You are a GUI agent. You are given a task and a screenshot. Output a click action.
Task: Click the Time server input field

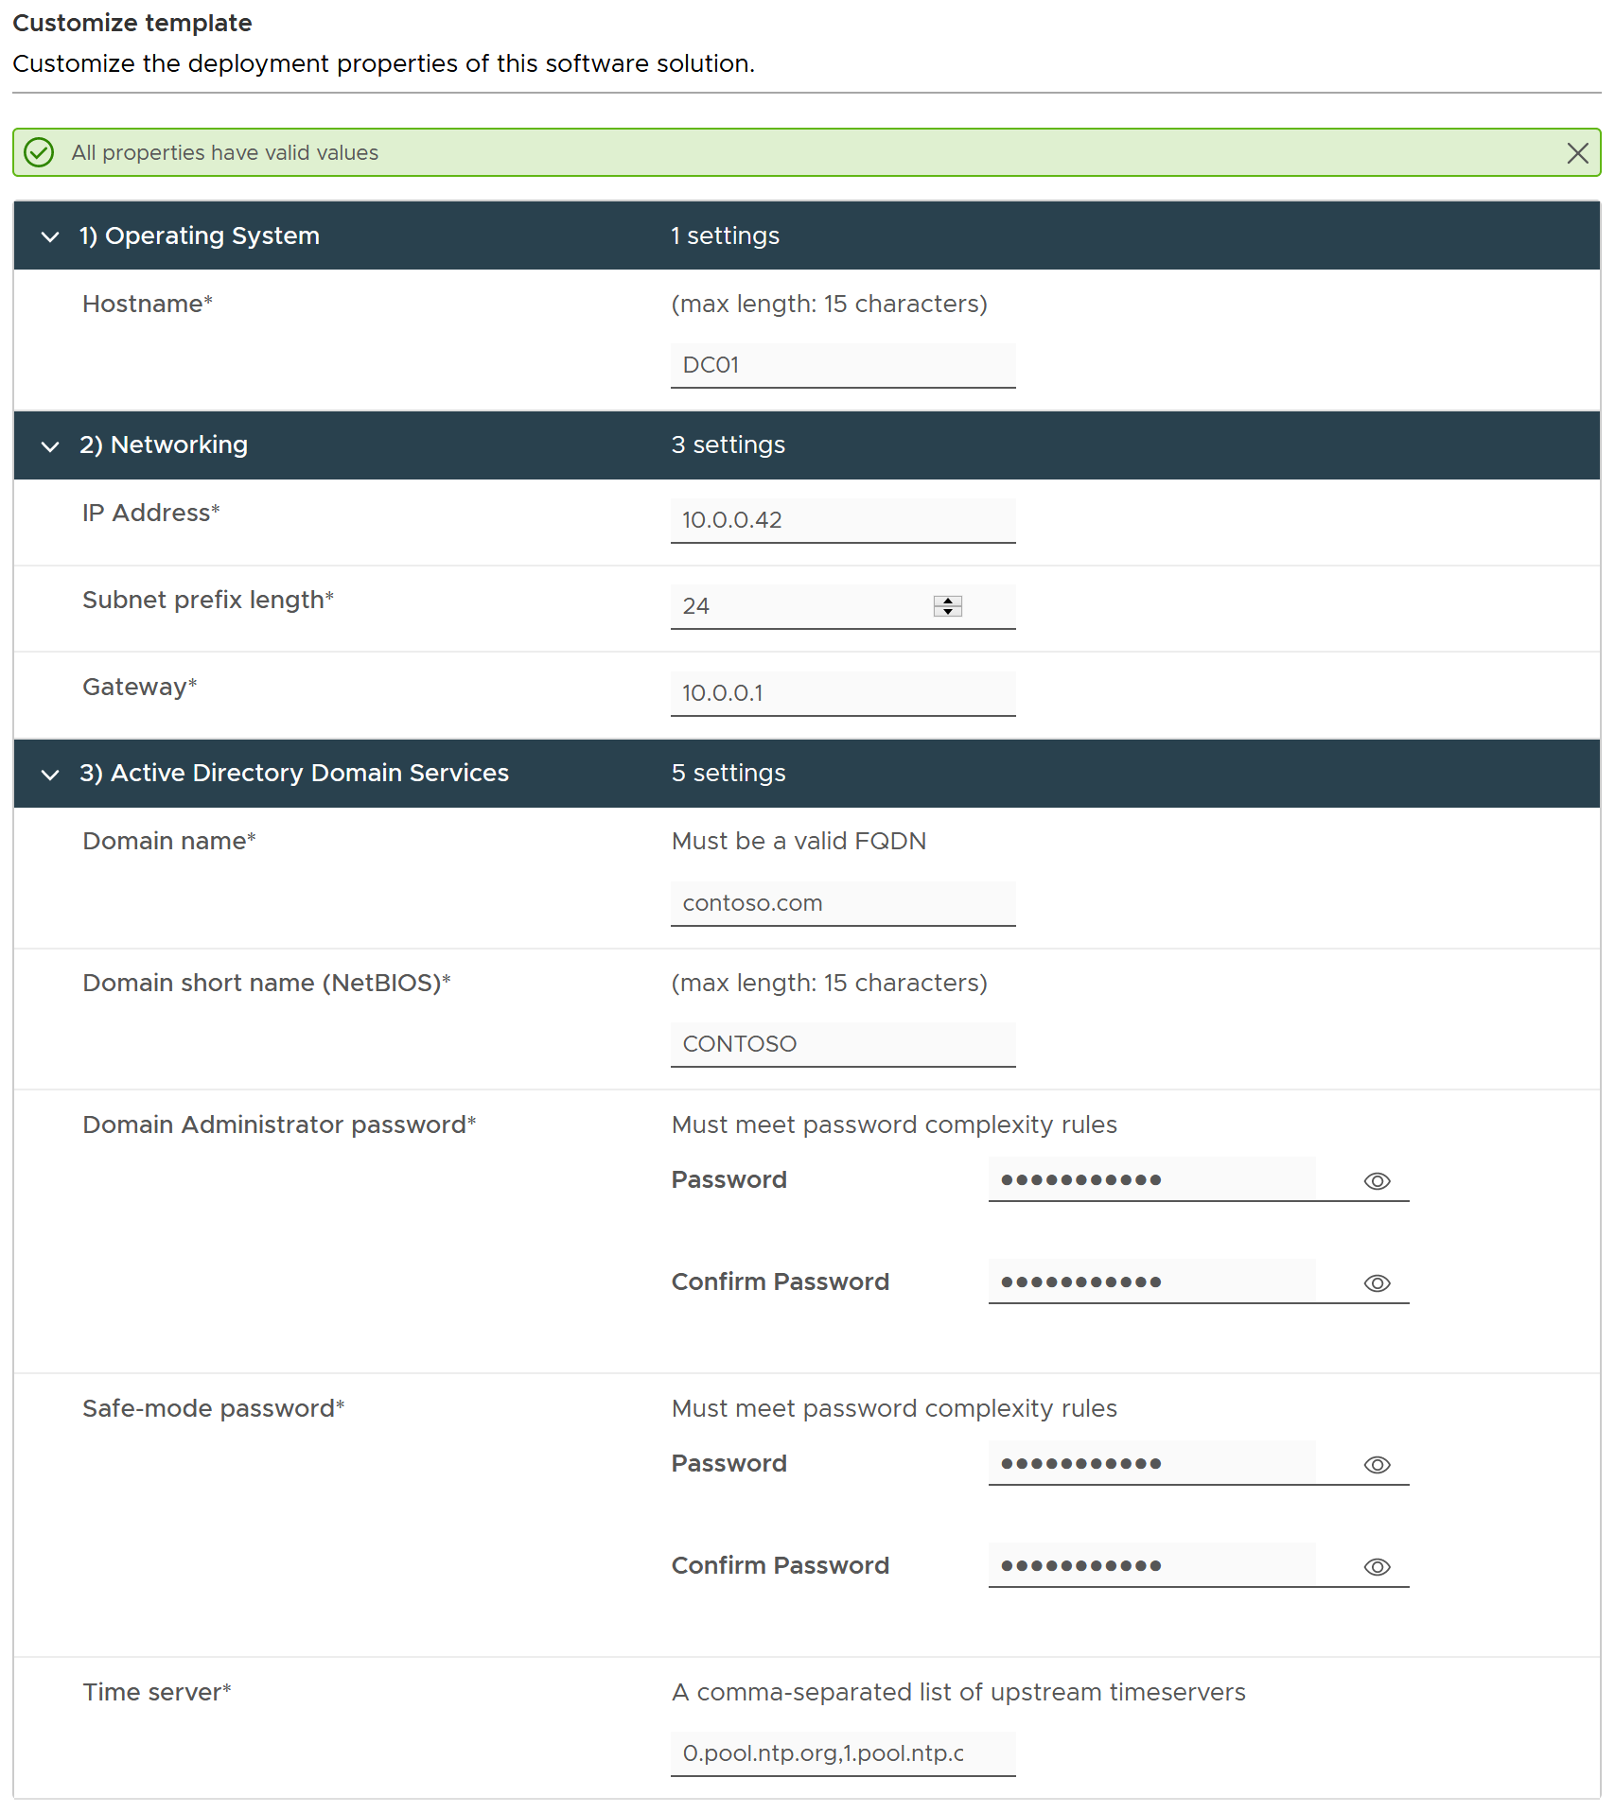843,1753
